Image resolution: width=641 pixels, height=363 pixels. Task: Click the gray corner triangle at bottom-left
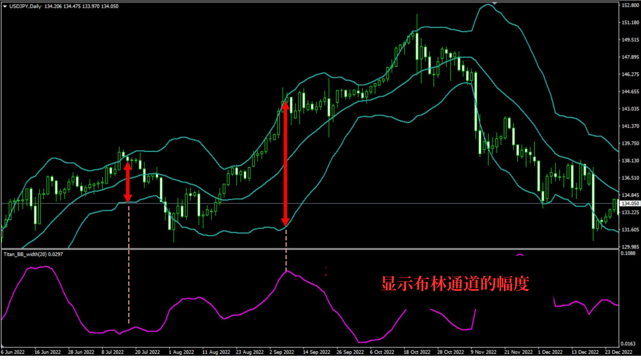tap(3, 346)
